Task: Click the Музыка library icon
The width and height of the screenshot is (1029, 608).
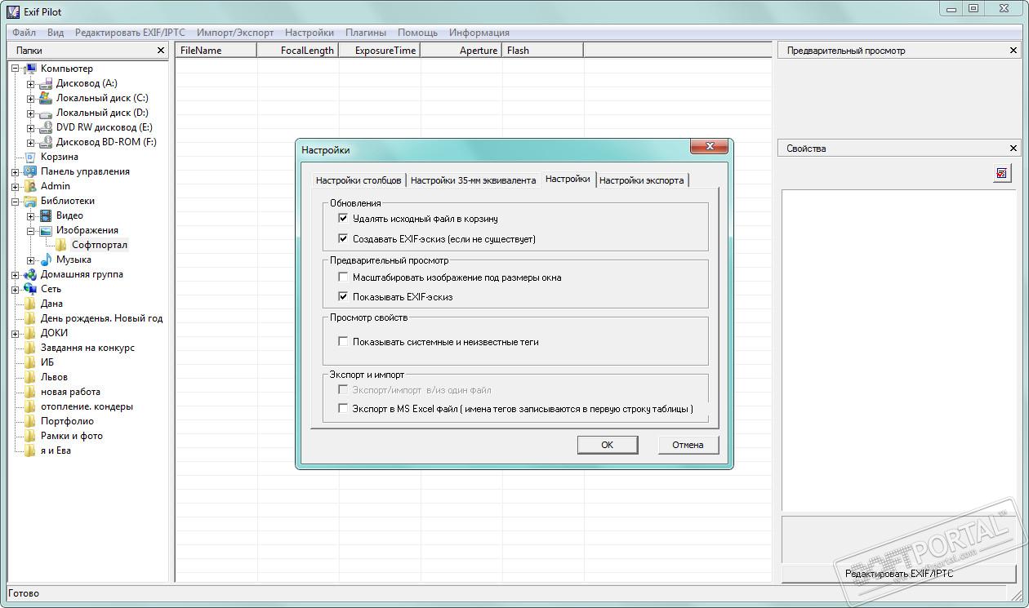Action: tap(46, 260)
